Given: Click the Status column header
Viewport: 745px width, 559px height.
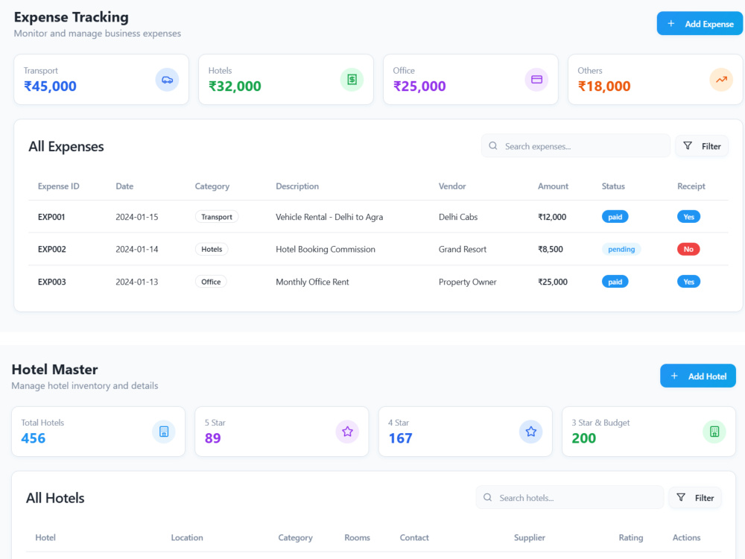Looking at the screenshot, I should 613,186.
